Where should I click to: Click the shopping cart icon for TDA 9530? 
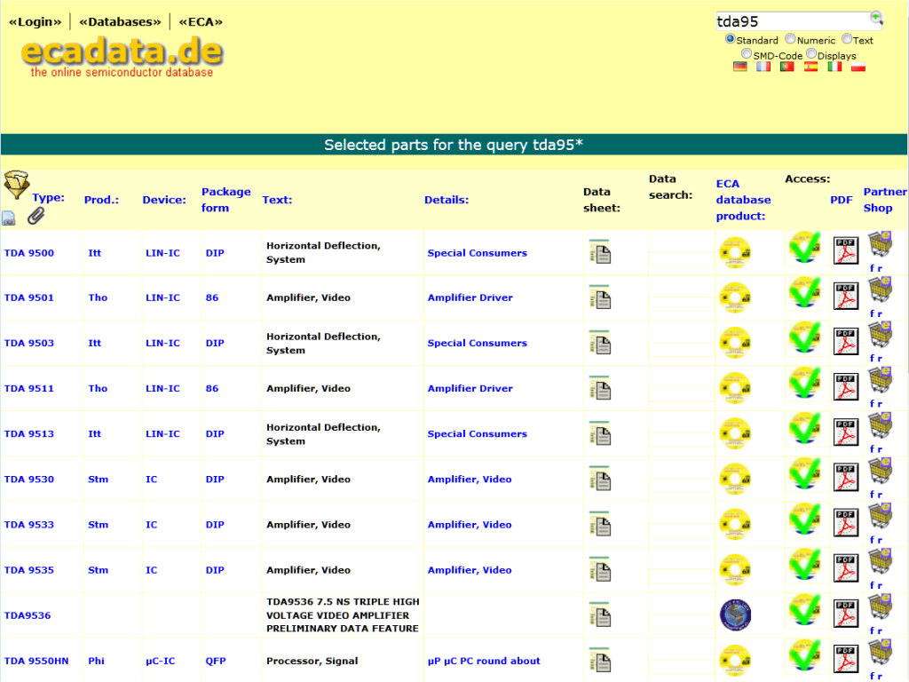pyautogui.click(x=880, y=471)
